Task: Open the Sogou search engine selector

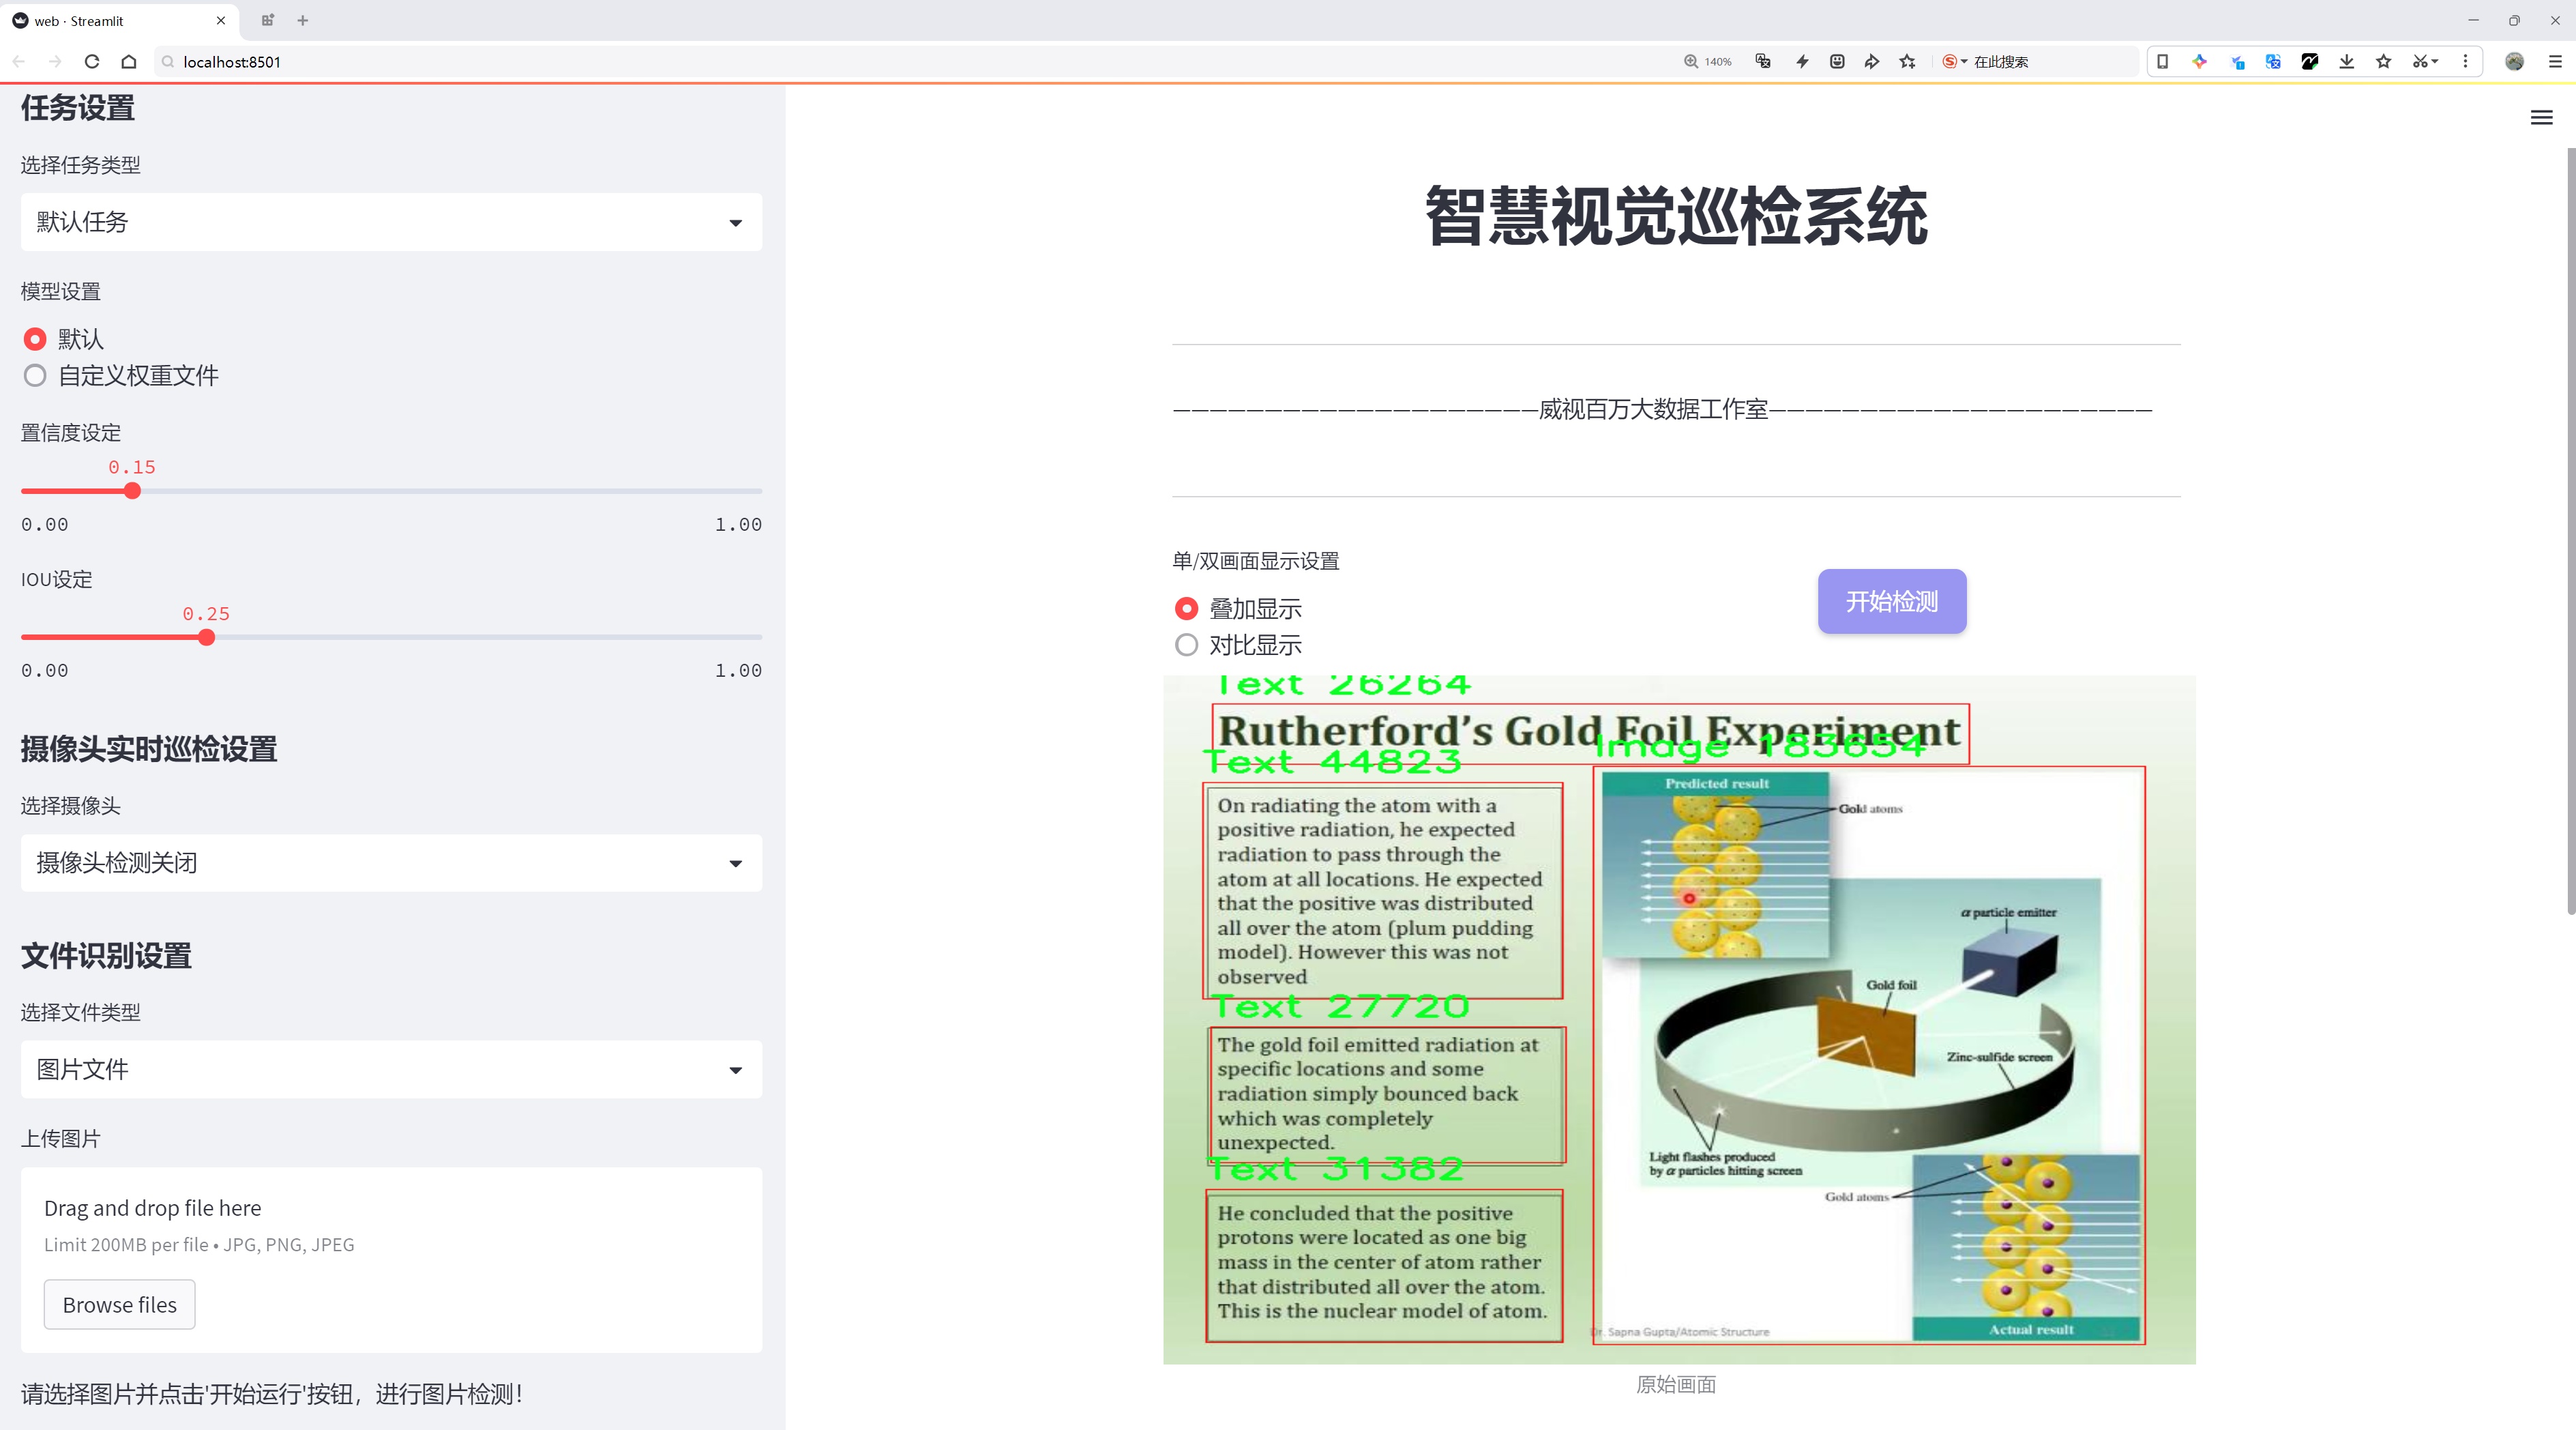Action: [1954, 61]
